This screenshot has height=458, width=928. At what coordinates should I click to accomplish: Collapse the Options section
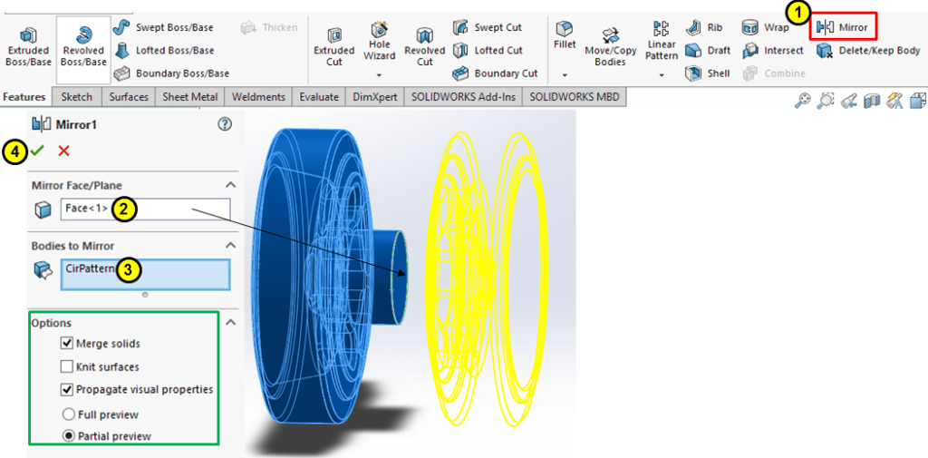tap(230, 323)
